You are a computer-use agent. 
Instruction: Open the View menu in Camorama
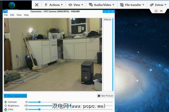pos(19,15)
